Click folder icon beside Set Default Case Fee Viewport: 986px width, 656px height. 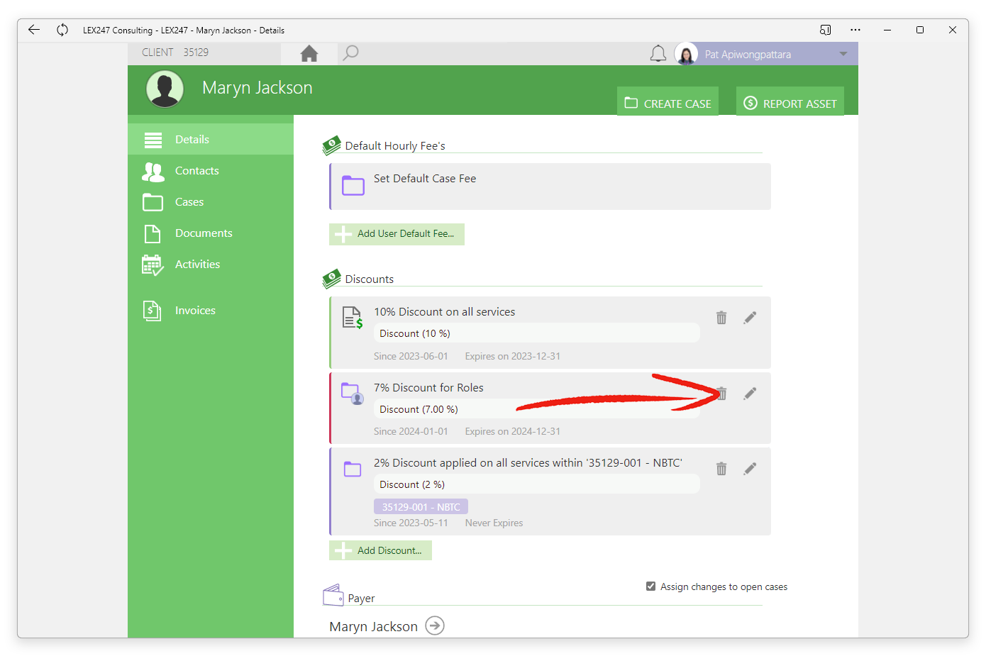point(353,185)
